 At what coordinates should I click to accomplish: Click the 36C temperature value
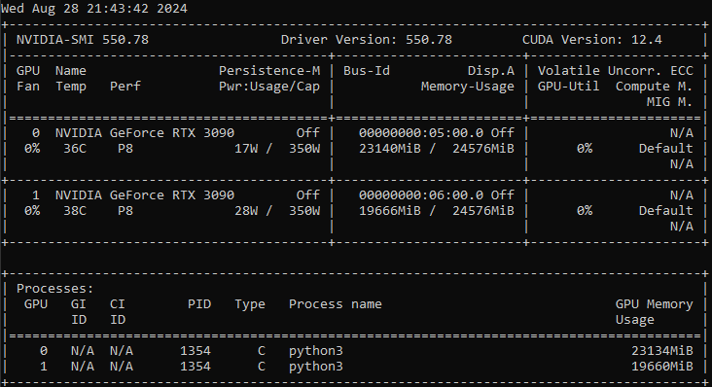tap(75, 149)
